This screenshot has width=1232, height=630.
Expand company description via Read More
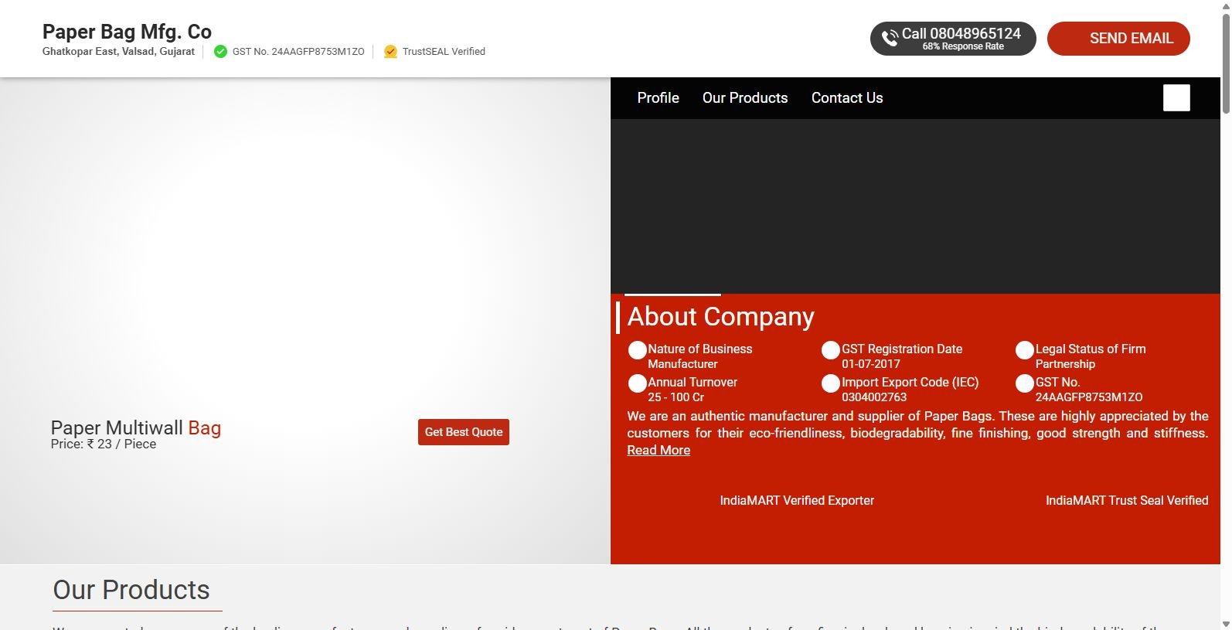click(x=658, y=451)
